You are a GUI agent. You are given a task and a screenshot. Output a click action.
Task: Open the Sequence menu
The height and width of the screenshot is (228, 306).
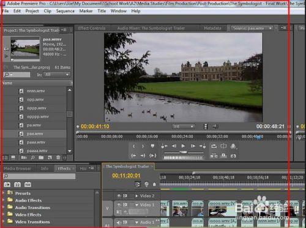[x=65, y=11]
